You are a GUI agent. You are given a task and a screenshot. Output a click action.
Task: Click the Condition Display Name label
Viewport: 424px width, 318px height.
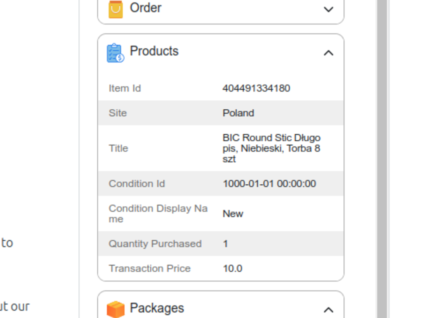[x=158, y=214]
